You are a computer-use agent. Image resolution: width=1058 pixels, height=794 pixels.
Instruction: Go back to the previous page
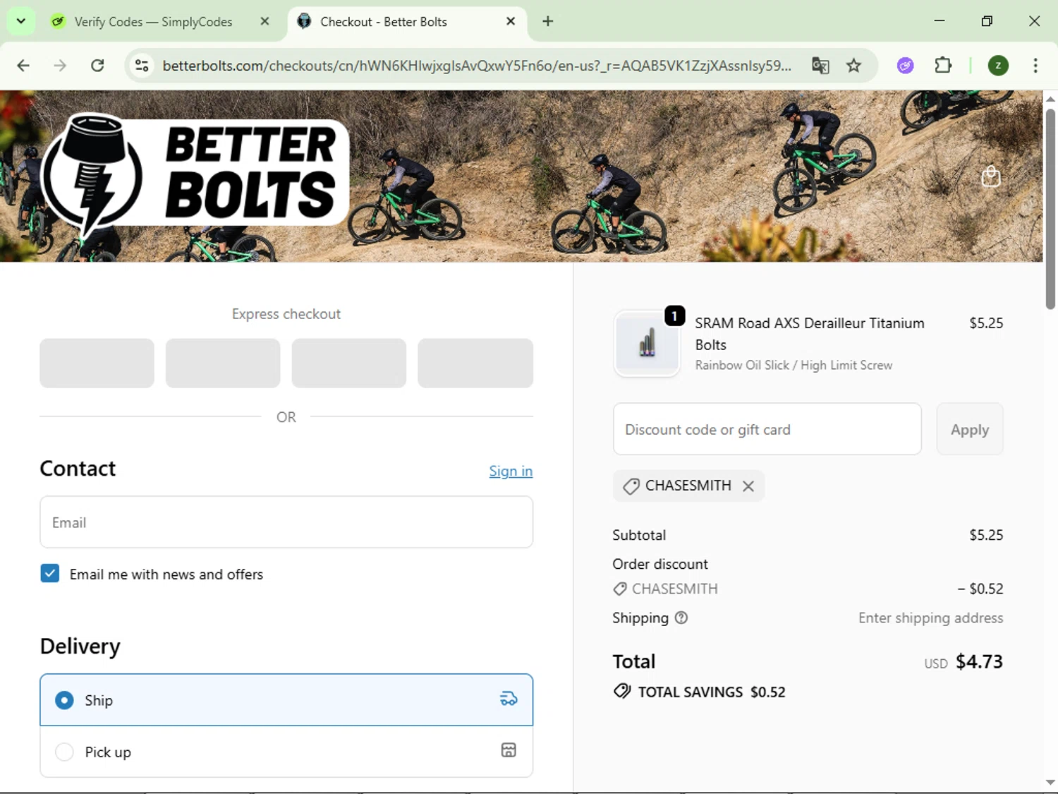pos(23,66)
